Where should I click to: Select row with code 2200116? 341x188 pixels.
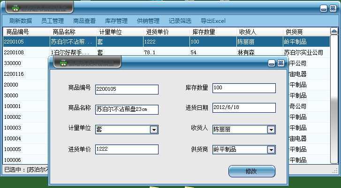[x=26, y=74]
